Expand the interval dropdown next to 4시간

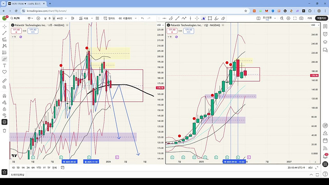(x=66, y=18)
